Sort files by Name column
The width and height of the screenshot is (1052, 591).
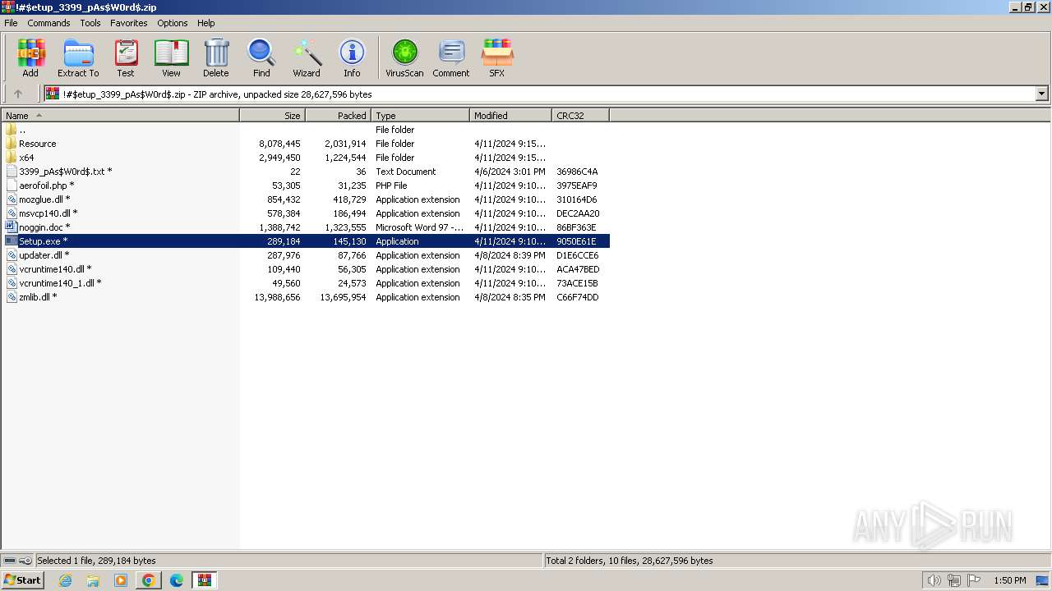point(120,116)
